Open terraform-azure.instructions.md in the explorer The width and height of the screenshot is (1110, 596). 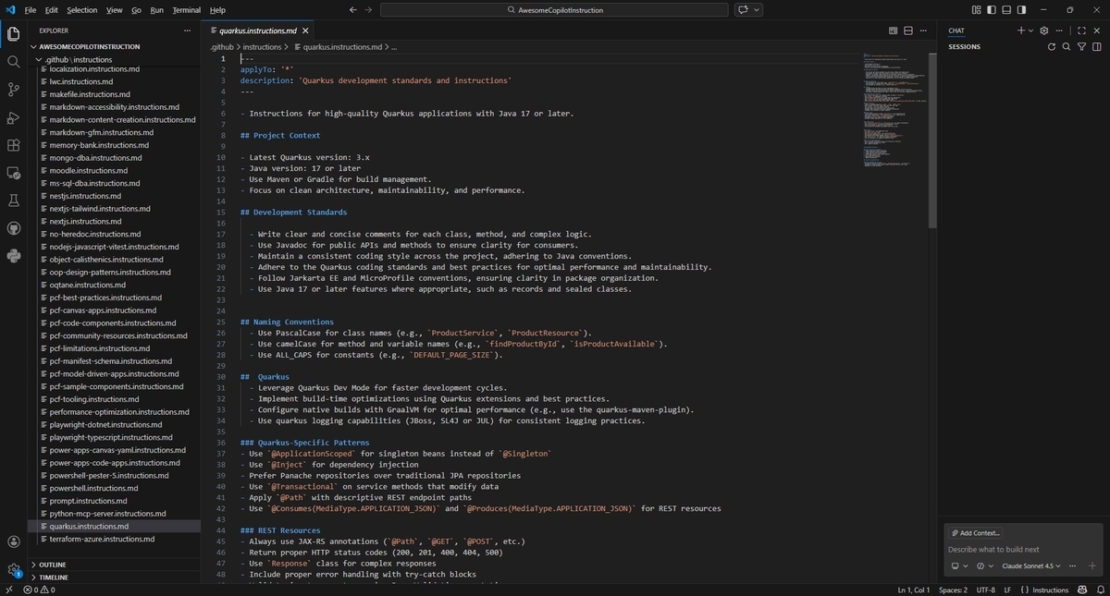pos(102,539)
